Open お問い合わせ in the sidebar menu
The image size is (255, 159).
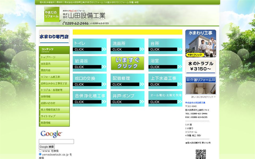pyautogui.click(x=54, y=103)
